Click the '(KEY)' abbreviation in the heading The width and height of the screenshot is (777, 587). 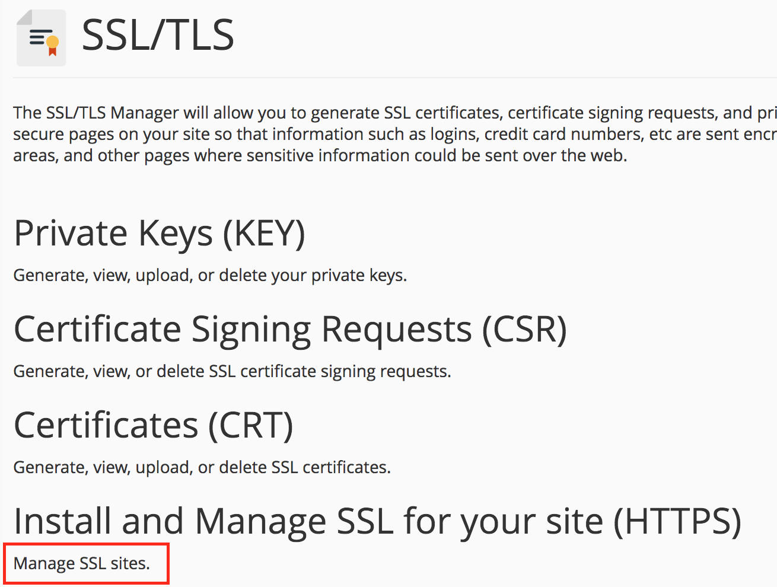(264, 233)
